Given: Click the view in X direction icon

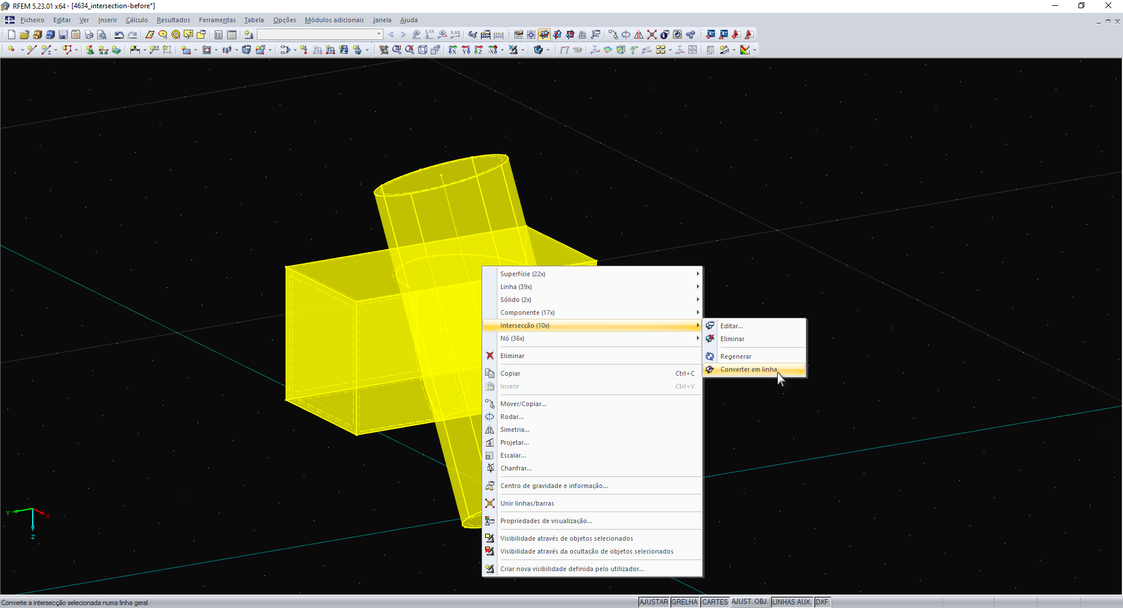Looking at the screenshot, I should [452, 50].
